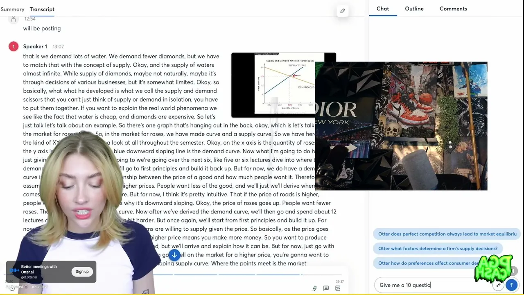Click the 12:54 timestamp above 'will be posting'

[x=30, y=19]
